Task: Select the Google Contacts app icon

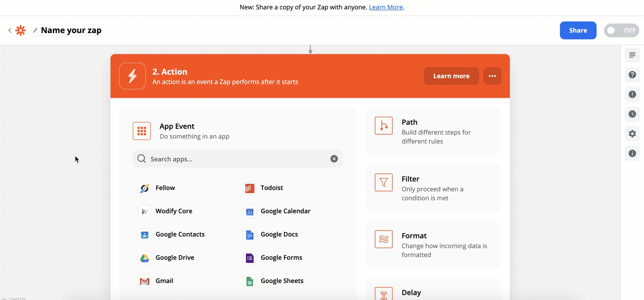Action: click(144, 235)
